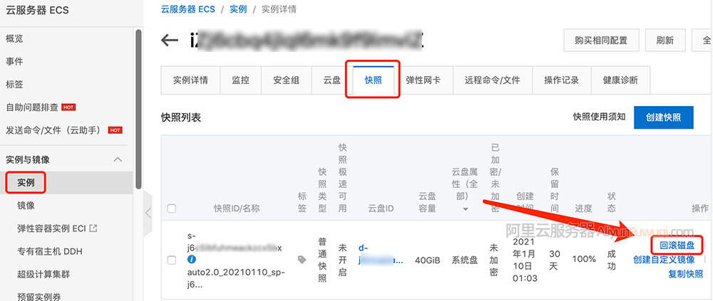The image size is (713, 301).
Task: Click 实例 breadcrumb link
Action: (238, 9)
